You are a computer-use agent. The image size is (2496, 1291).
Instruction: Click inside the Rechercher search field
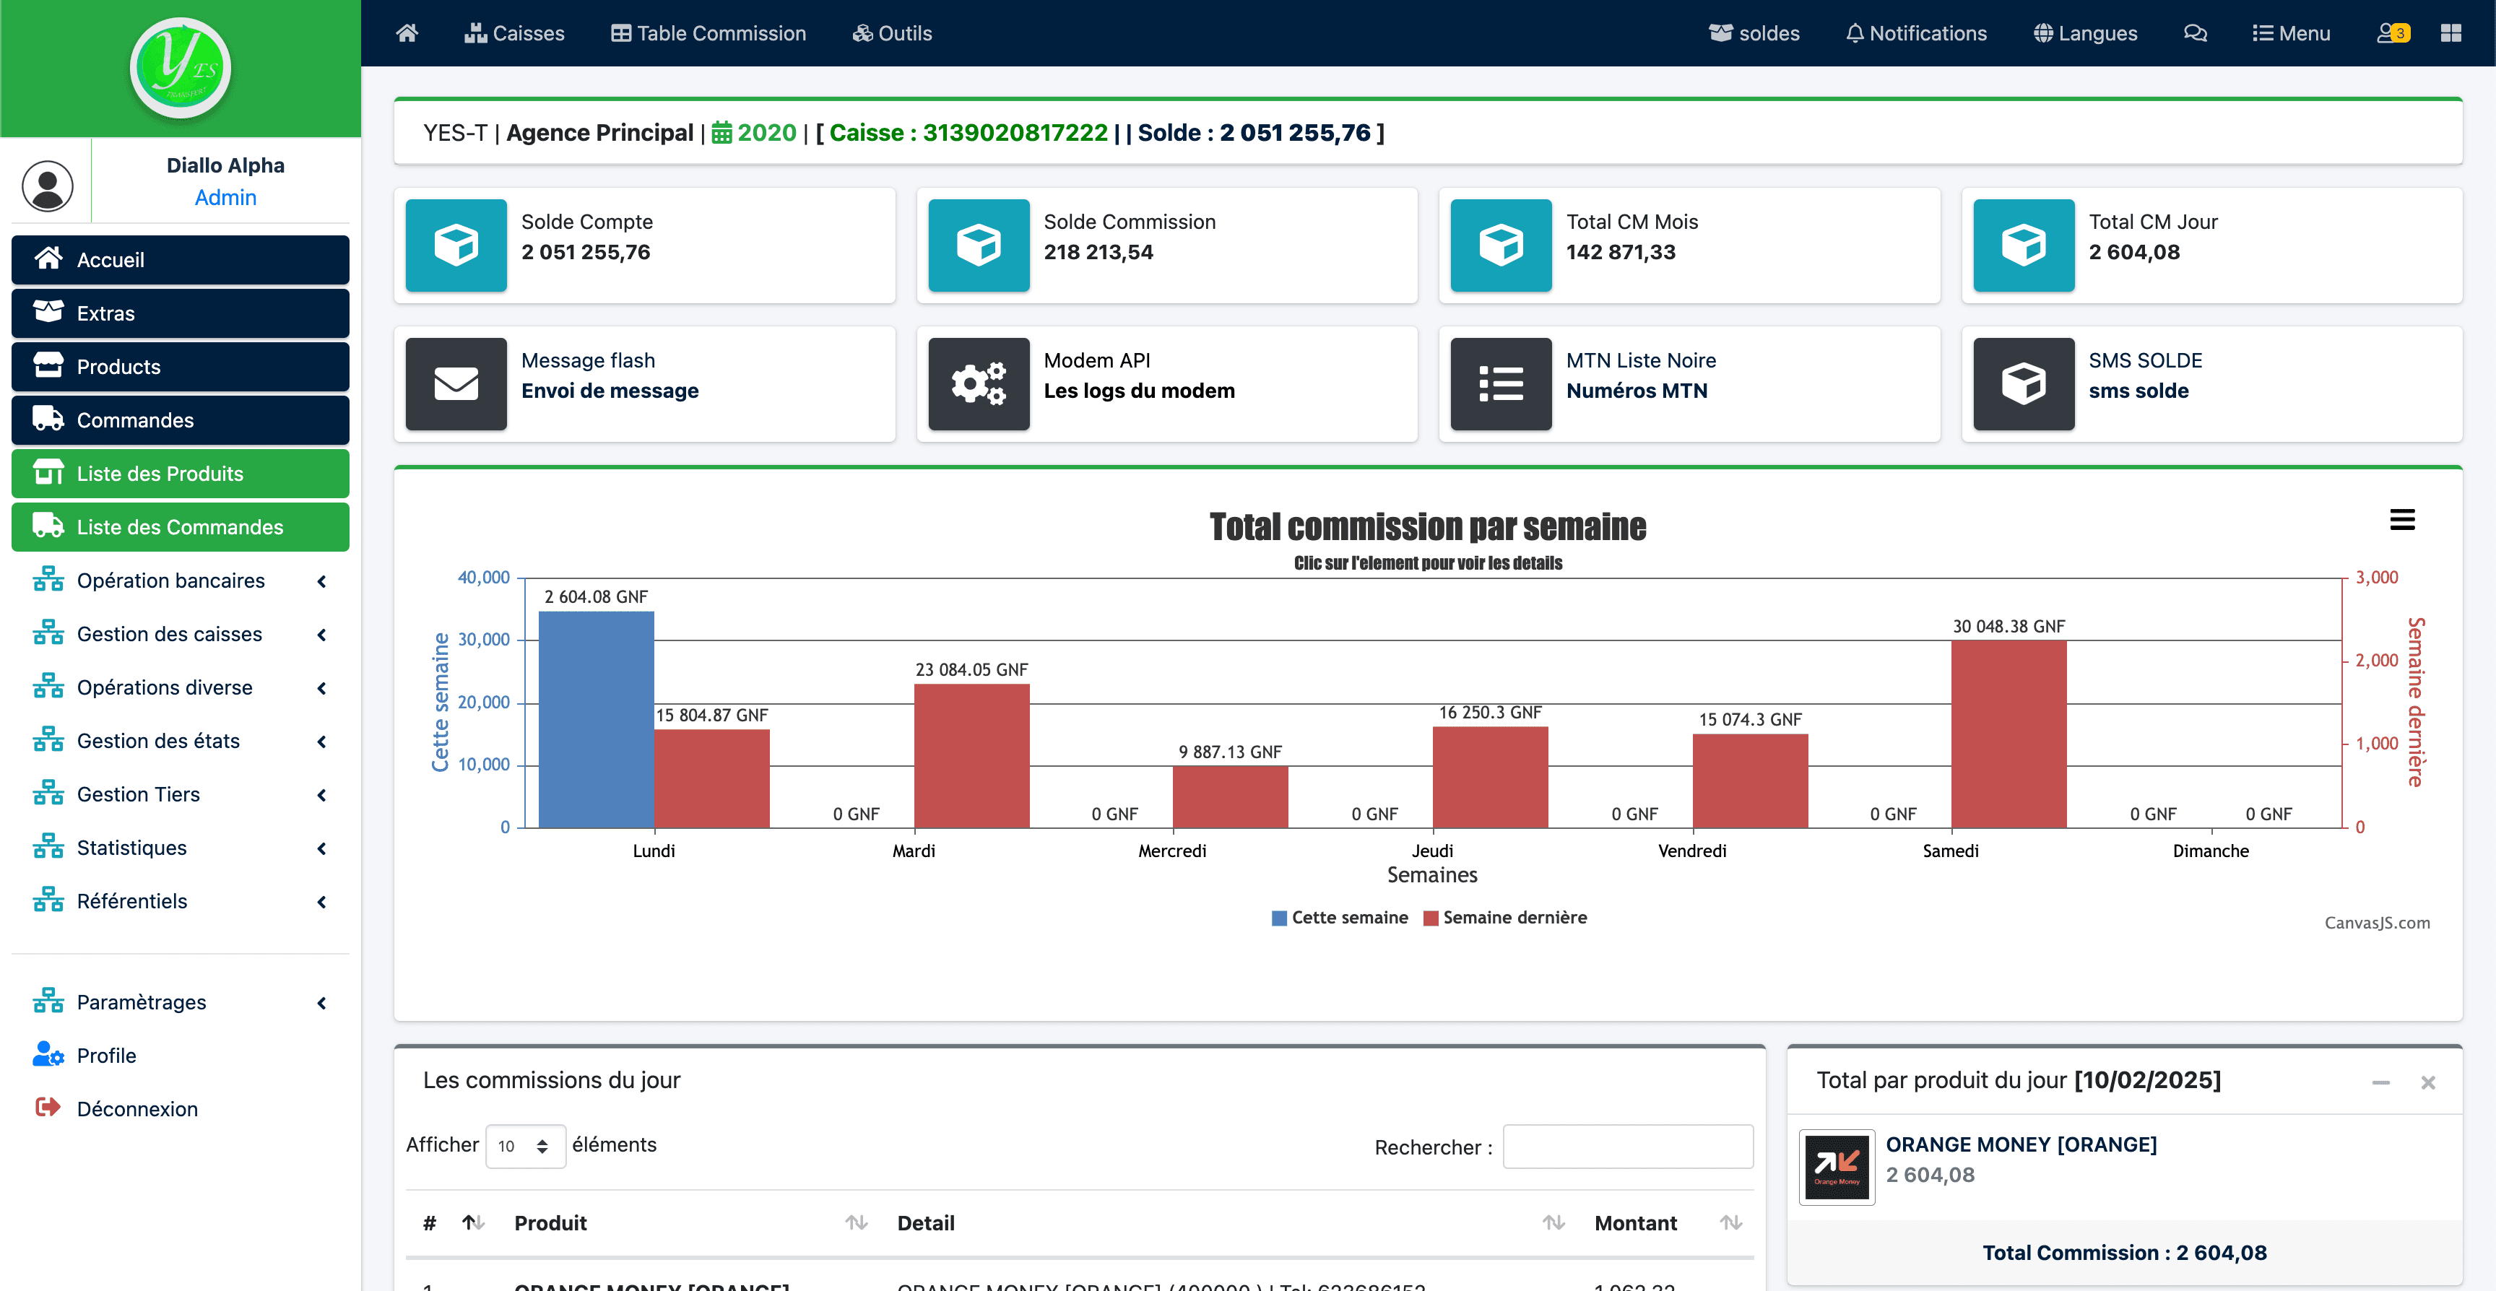pos(1627,1146)
